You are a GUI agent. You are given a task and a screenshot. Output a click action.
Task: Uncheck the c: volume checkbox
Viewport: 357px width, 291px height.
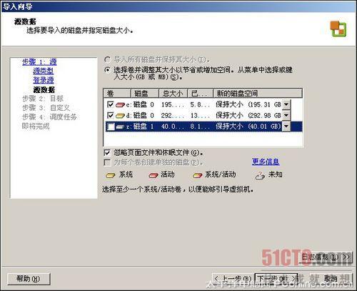point(111,104)
